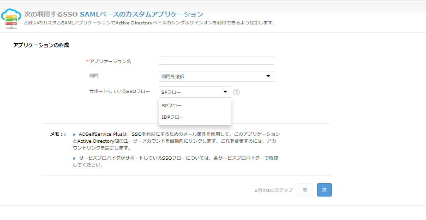Viewport: 426px width, 220px height.
Task: Click the アプリケーション名 required field label
Action: (x=110, y=61)
